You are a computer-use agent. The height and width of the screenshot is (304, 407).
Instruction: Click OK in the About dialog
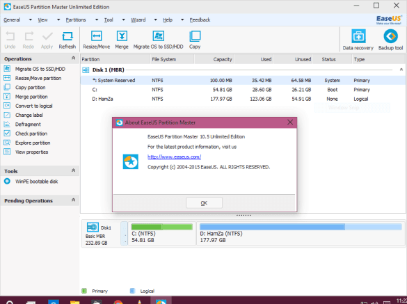coord(204,202)
